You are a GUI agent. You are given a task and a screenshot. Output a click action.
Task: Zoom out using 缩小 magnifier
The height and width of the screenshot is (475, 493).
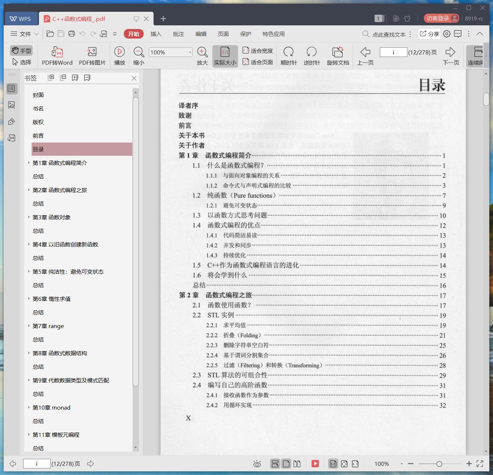click(x=138, y=56)
